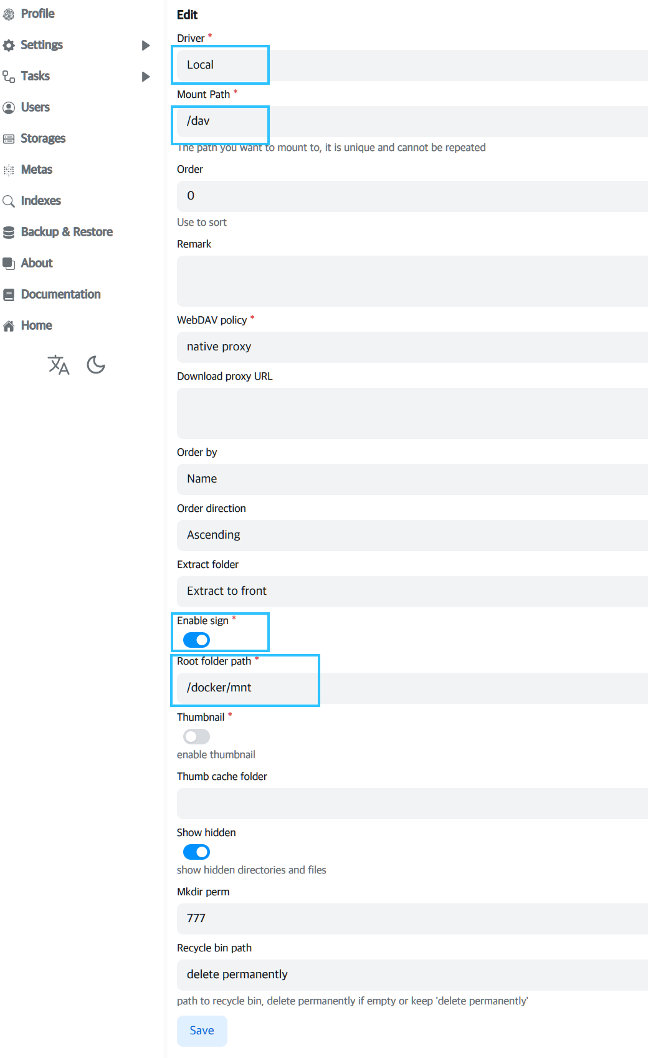Viewport: 648px width, 1058px height.
Task: Disable the Enable sign toggle
Action: [x=196, y=640]
